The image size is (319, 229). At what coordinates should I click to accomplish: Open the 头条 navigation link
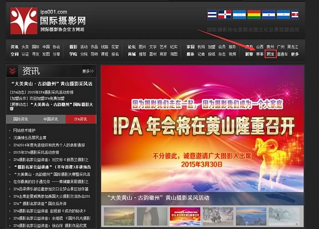[25, 47]
